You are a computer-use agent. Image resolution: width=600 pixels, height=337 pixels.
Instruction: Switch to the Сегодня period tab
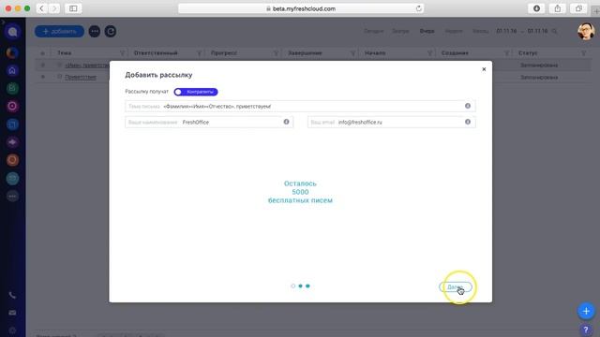(x=373, y=31)
